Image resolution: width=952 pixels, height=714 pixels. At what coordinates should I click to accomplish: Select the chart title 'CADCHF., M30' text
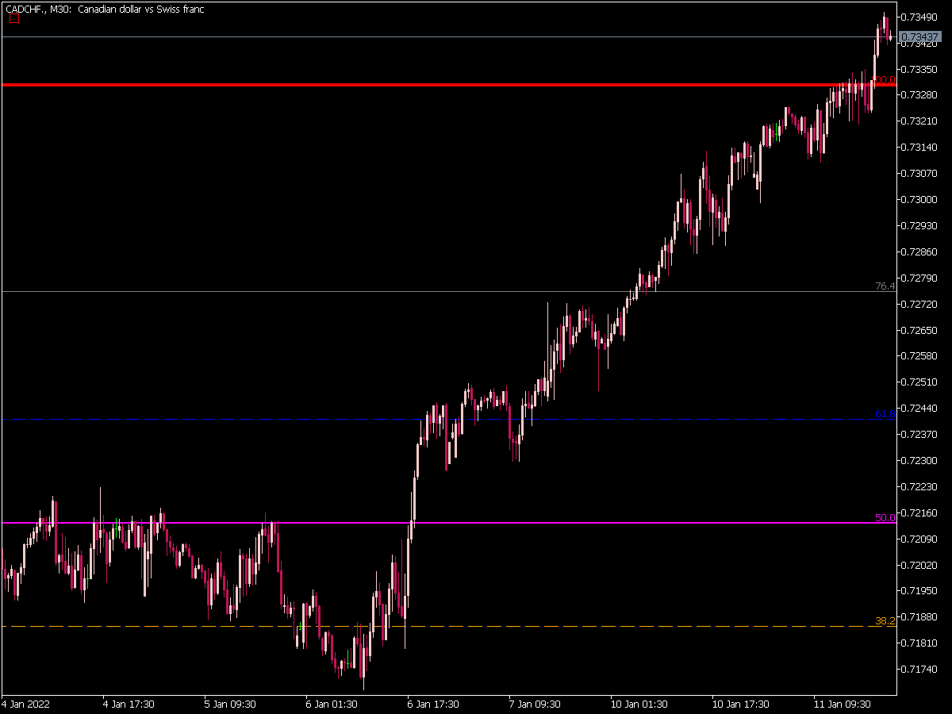[x=40, y=10]
